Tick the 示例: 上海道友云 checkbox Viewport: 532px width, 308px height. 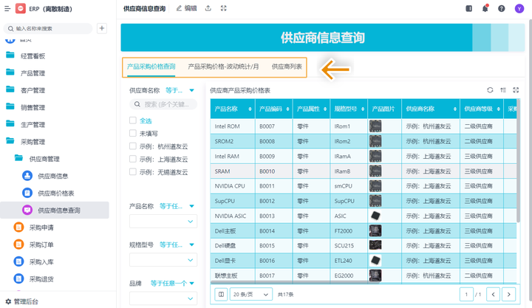[133, 159]
